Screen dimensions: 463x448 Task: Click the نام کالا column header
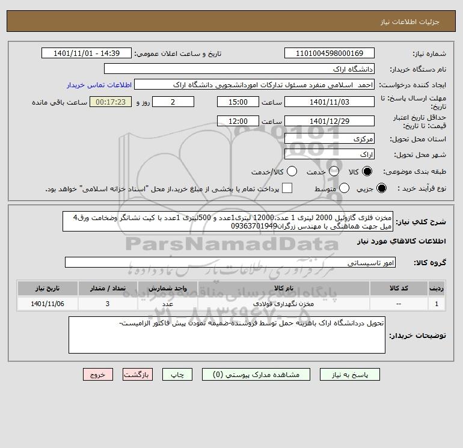point(283,288)
